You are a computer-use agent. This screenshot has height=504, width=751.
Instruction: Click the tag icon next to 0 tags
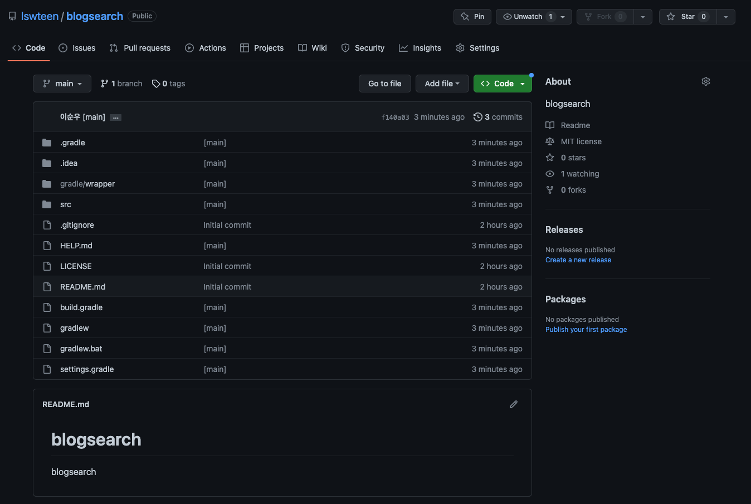156,84
